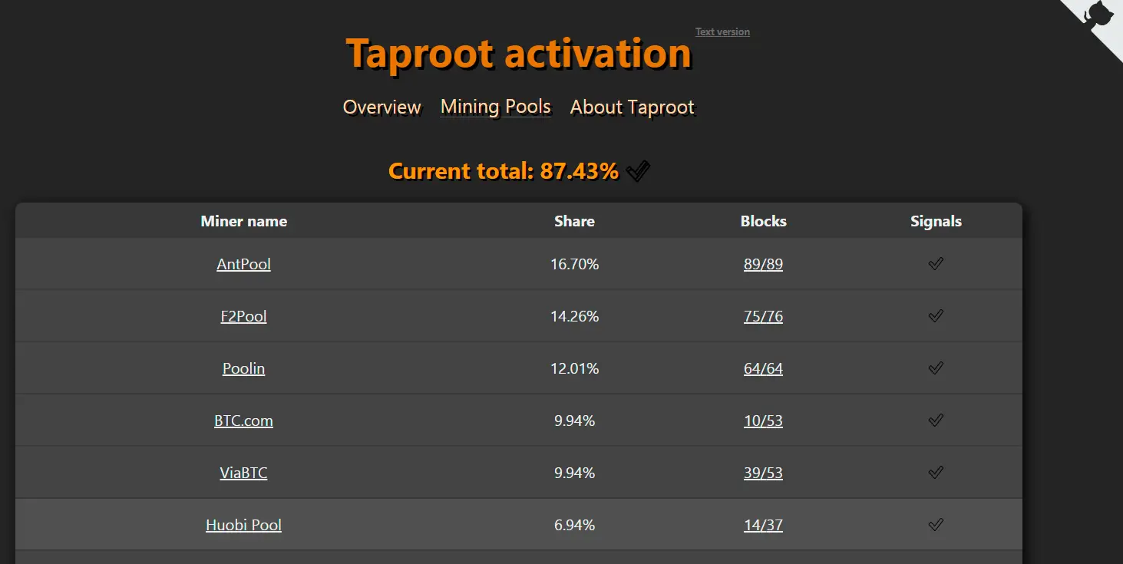This screenshot has height=564, width=1123.
Task: Click Huobi Pool's signal checkmark icon
Action: [x=936, y=524]
